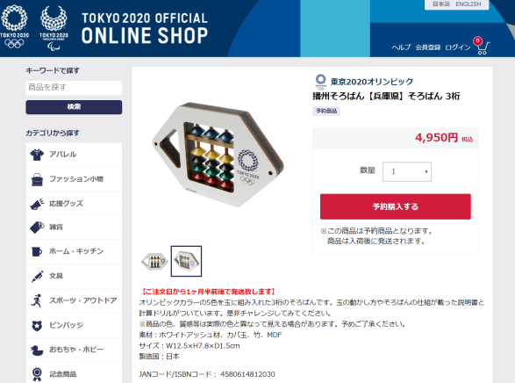The image size is (515, 383).
Task: Select the fashion accessories bag icon
Action: point(37,179)
